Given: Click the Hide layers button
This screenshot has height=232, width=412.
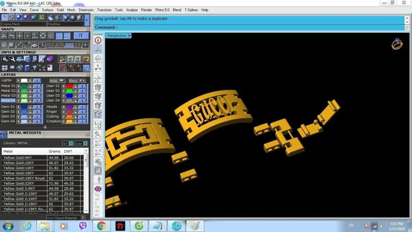Looking at the screenshot, I should 57,80.
